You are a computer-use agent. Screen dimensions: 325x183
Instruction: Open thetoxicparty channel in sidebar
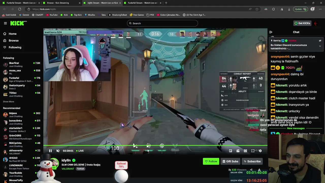(22, 87)
